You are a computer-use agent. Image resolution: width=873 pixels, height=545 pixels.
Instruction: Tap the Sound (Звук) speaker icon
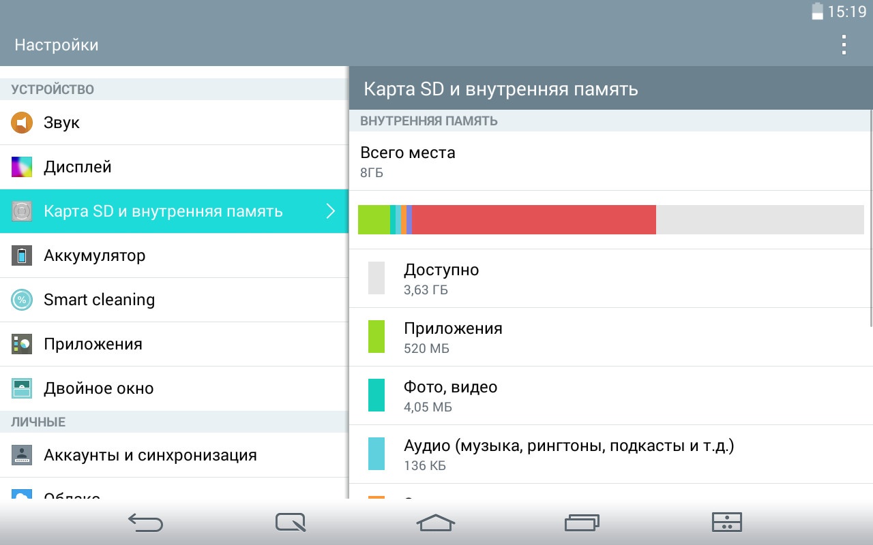(x=22, y=123)
